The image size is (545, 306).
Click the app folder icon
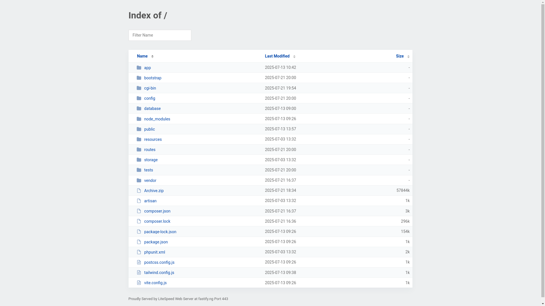point(139,68)
